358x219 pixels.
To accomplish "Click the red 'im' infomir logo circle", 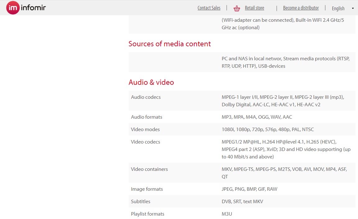I will point(13,8).
